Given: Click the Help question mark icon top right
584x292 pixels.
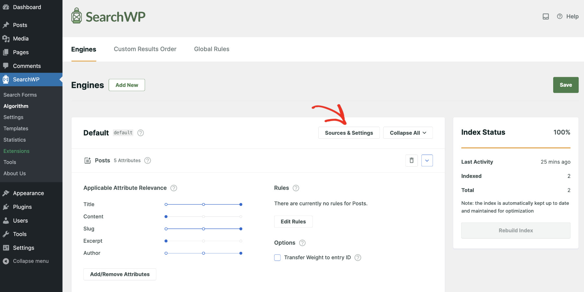Looking at the screenshot, I should pos(559,16).
